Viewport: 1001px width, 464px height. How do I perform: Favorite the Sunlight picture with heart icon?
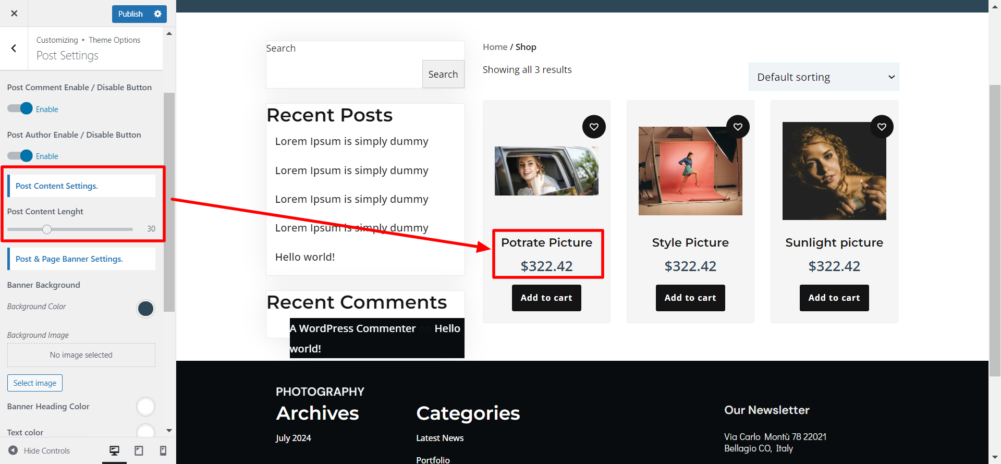click(882, 127)
